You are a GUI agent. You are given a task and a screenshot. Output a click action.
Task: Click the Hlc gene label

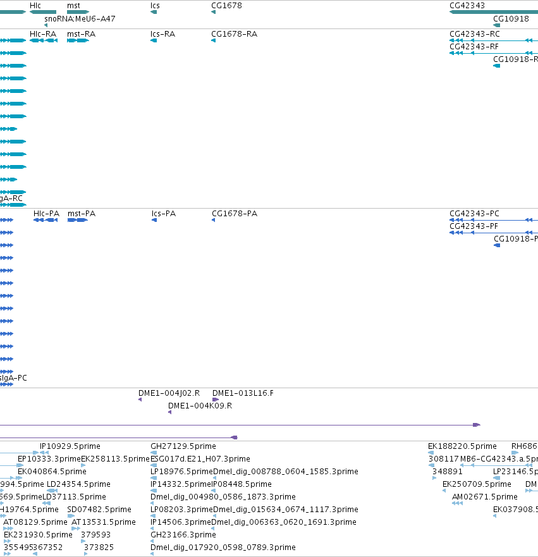(x=35, y=6)
